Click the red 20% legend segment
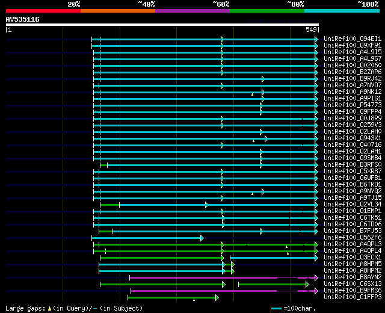 [43, 11]
